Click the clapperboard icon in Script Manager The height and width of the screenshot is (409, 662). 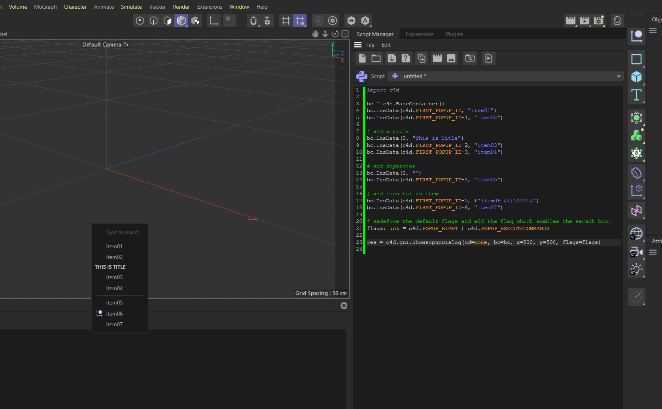437,58
